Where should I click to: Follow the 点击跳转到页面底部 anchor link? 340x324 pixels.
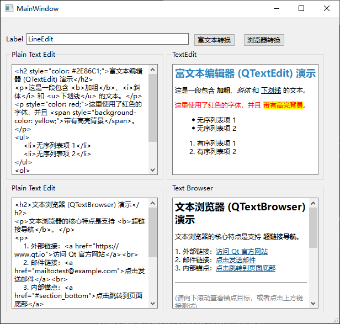(246, 268)
